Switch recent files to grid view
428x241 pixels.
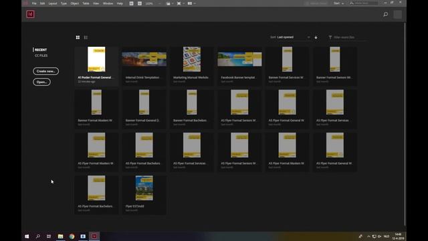pos(78,37)
